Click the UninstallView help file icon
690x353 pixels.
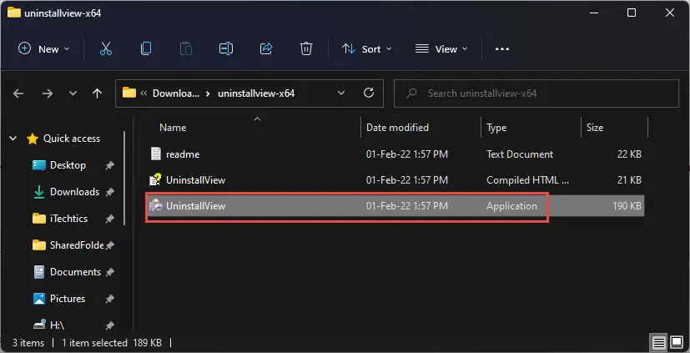click(x=155, y=180)
